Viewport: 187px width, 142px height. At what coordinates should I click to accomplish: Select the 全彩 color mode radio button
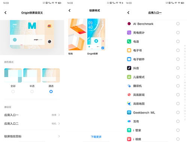point(13,92)
